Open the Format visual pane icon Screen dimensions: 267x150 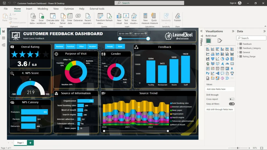click(220, 41)
